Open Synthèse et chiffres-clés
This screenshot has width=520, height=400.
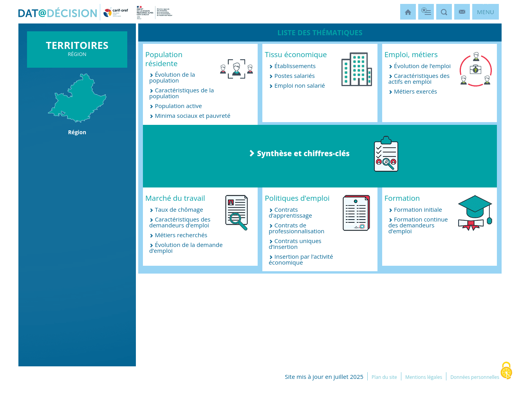[x=303, y=153]
